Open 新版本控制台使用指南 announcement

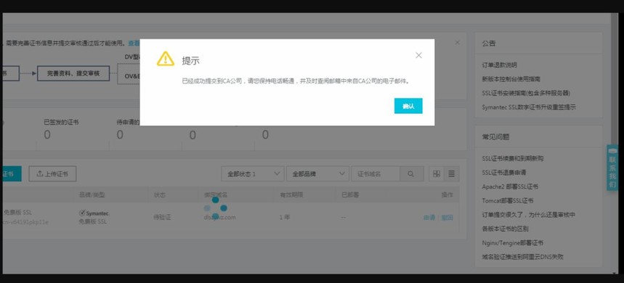pyautogui.click(x=511, y=79)
